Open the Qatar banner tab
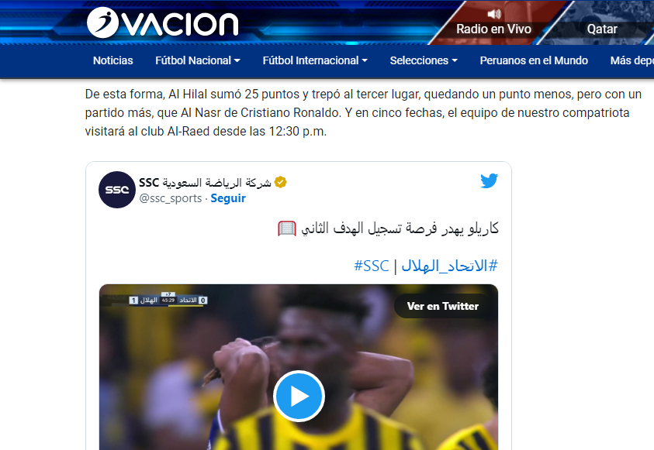 click(x=602, y=29)
